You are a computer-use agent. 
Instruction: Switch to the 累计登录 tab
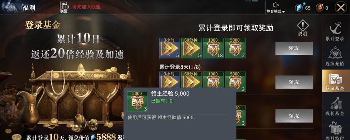pos(335,31)
